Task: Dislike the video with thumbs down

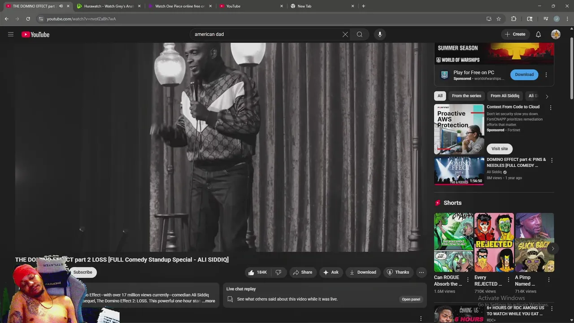Action: (278, 272)
